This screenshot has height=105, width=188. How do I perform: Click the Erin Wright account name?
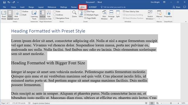point(155,2)
